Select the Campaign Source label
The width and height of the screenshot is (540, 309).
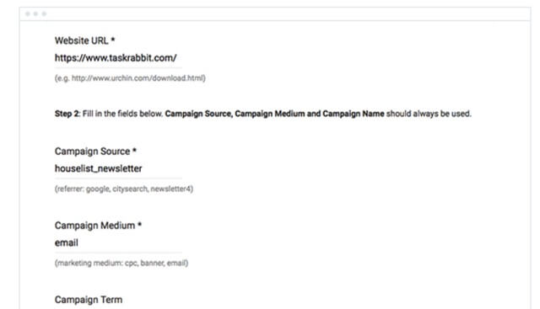pyautogui.click(x=92, y=152)
